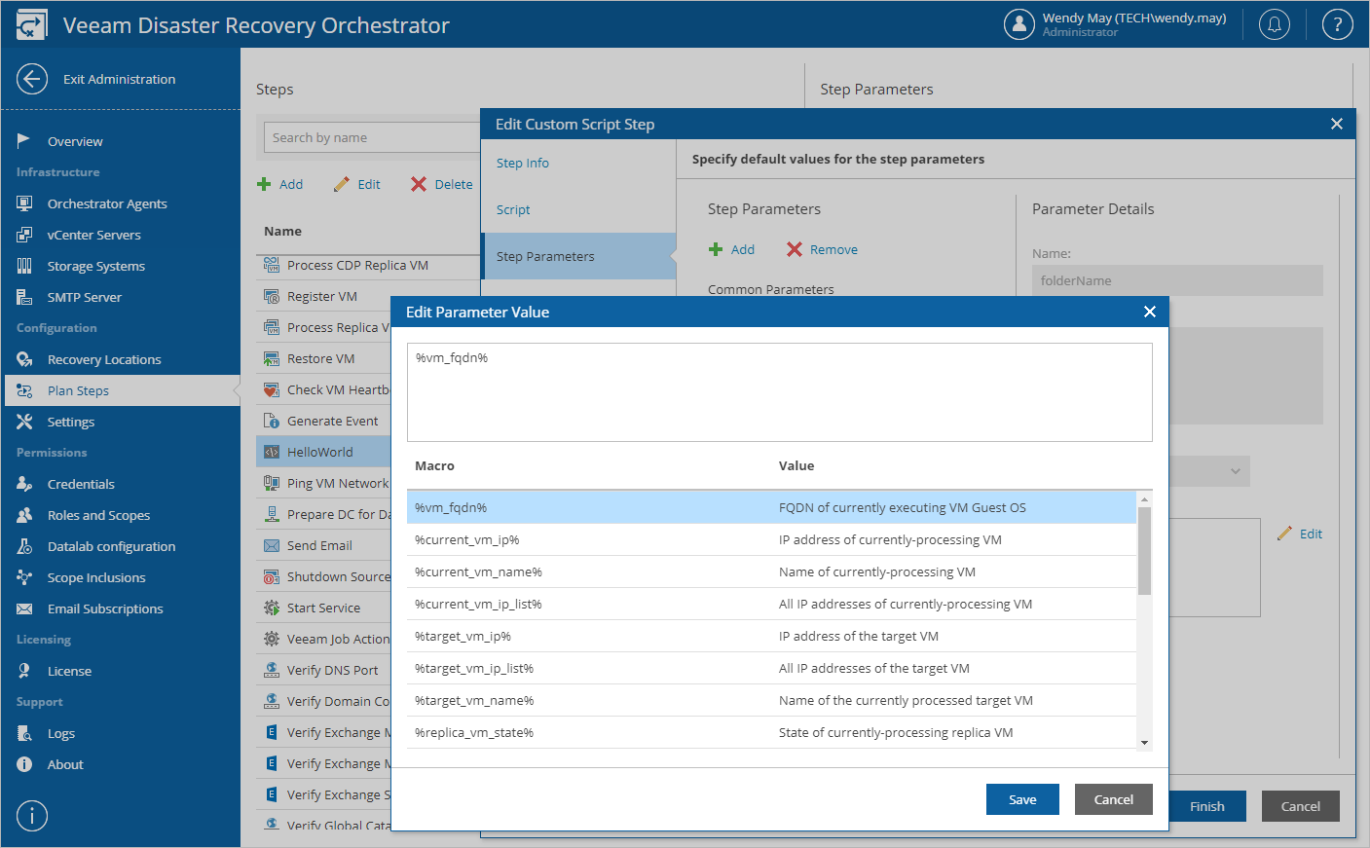Click Cancel in Edit Custom Script Step wizard

click(1301, 806)
